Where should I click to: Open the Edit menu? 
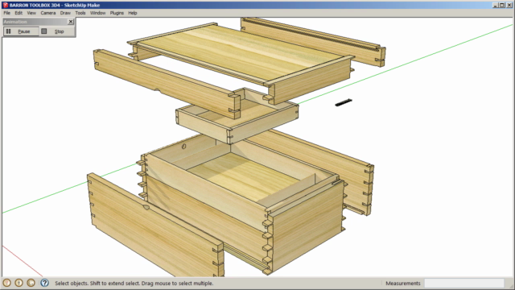point(19,13)
